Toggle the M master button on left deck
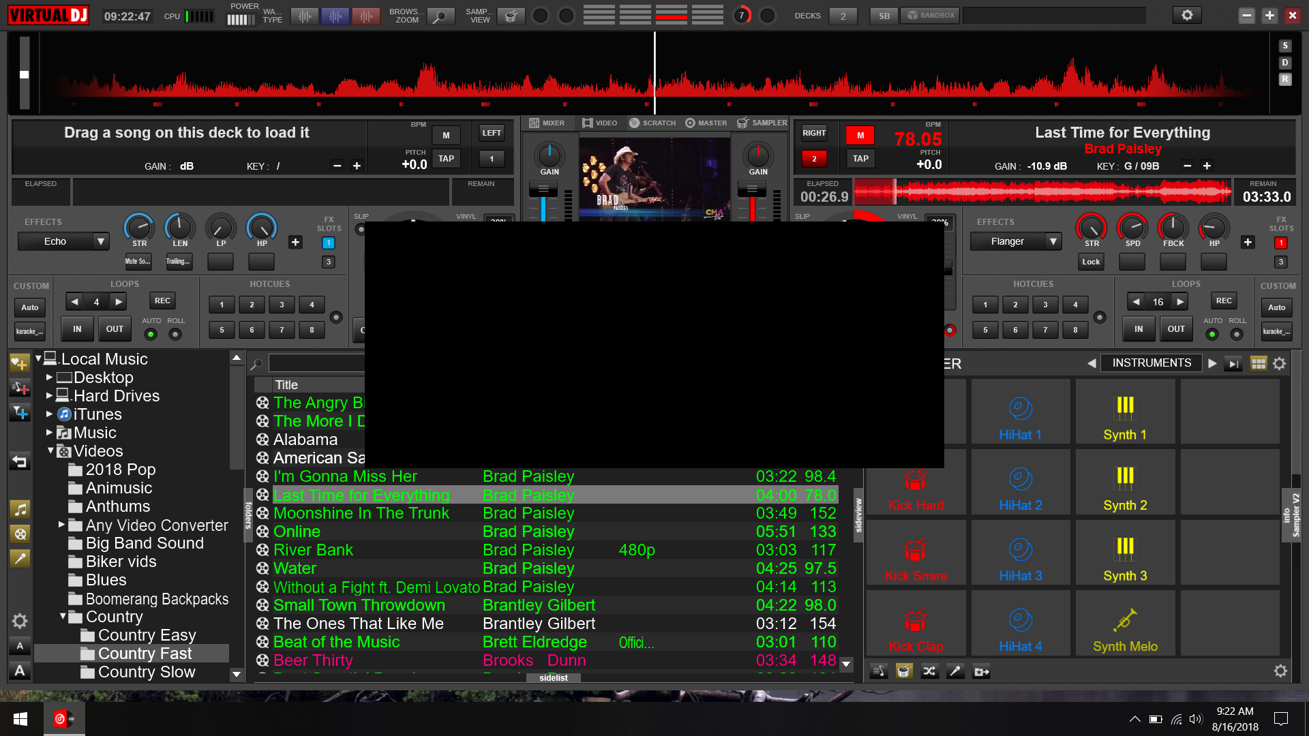 [x=446, y=135]
